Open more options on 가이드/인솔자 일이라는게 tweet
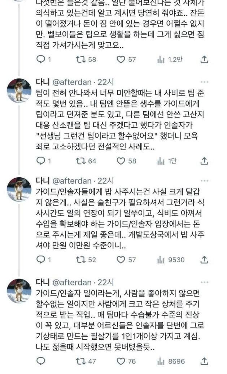 click(x=204, y=282)
